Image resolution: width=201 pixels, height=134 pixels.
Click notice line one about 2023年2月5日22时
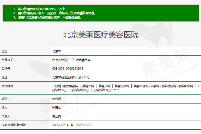pos(39,9)
